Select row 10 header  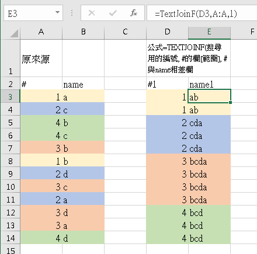[11, 186]
